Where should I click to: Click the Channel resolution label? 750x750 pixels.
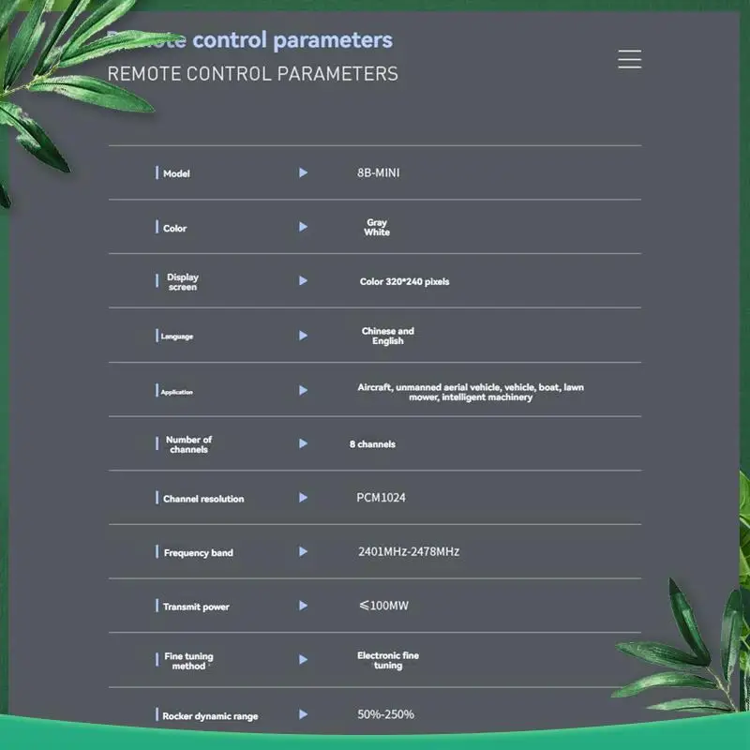pyautogui.click(x=203, y=499)
